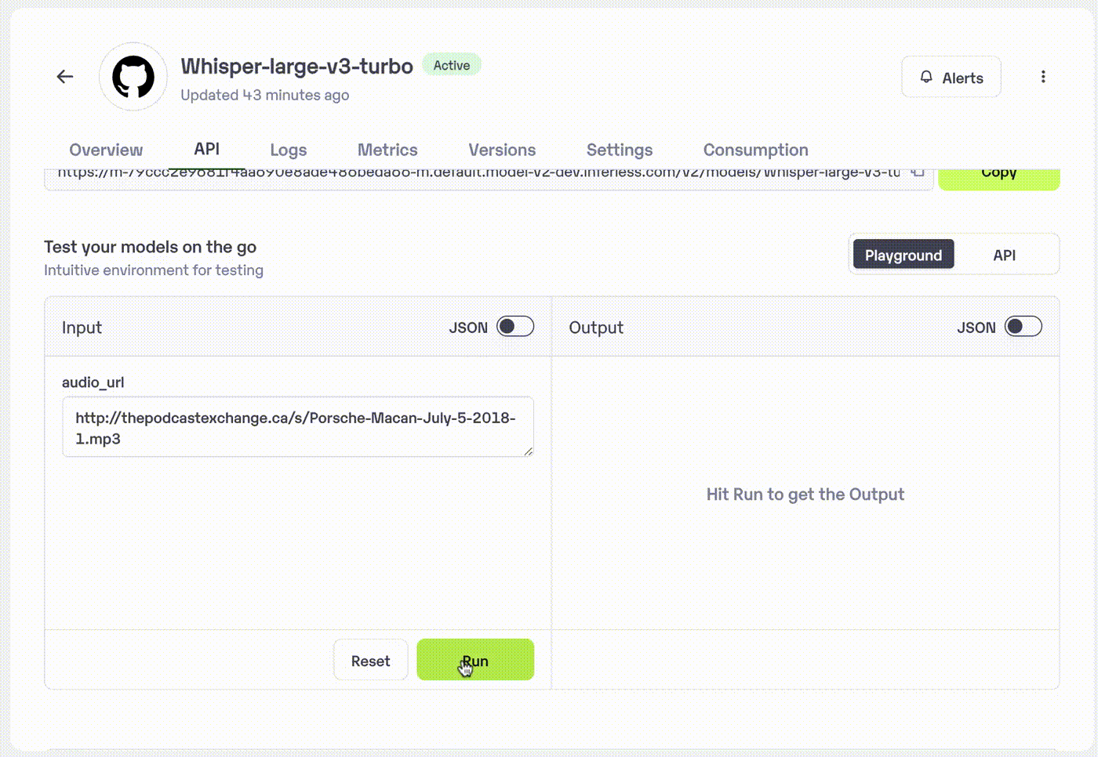
Task: Switch test mode to API
Action: pos(1005,255)
